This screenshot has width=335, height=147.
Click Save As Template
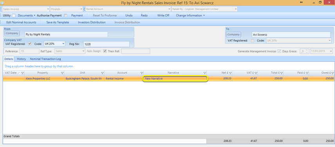click(x=58, y=22)
